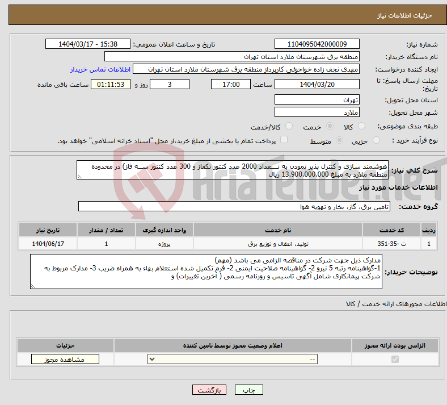447x405 pixels.
Task: Click the چاپ print button
Action: (249, 390)
